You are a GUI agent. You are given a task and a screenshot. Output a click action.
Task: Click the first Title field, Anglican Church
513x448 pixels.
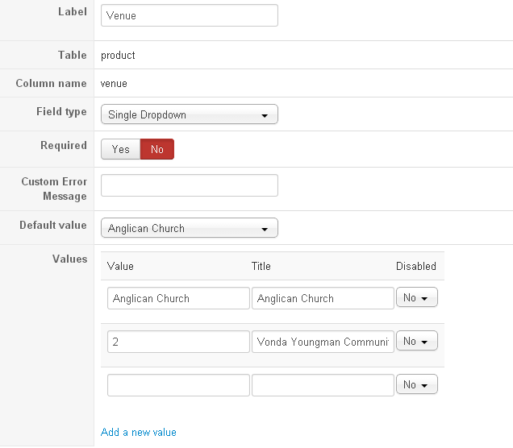(323, 298)
